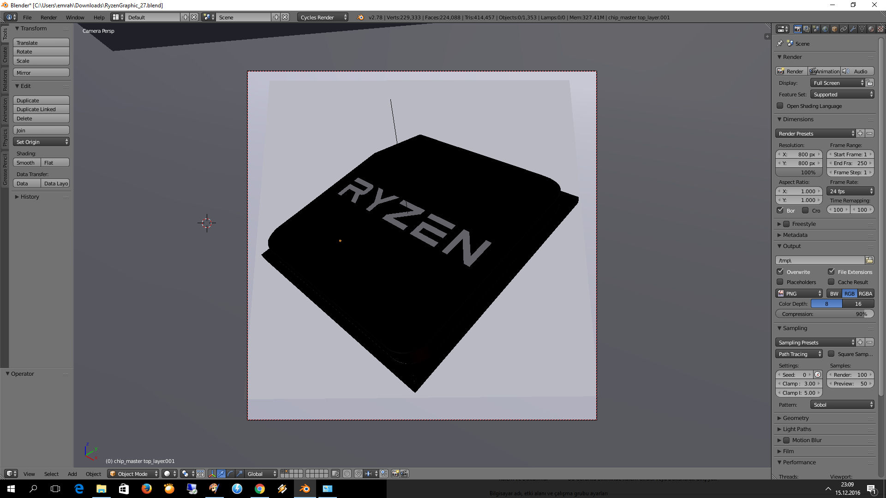This screenshot has height=498, width=886.
Task: Enable the Cache Result checkbox
Action: pyautogui.click(x=831, y=282)
